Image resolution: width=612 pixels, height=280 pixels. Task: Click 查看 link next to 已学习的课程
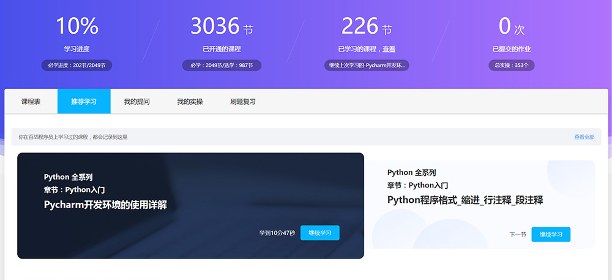[389, 49]
